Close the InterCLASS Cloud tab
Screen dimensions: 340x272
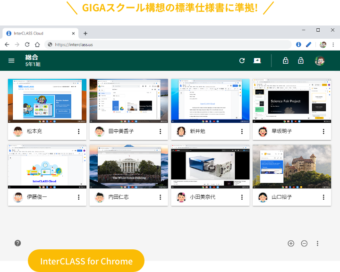[x=73, y=34]
